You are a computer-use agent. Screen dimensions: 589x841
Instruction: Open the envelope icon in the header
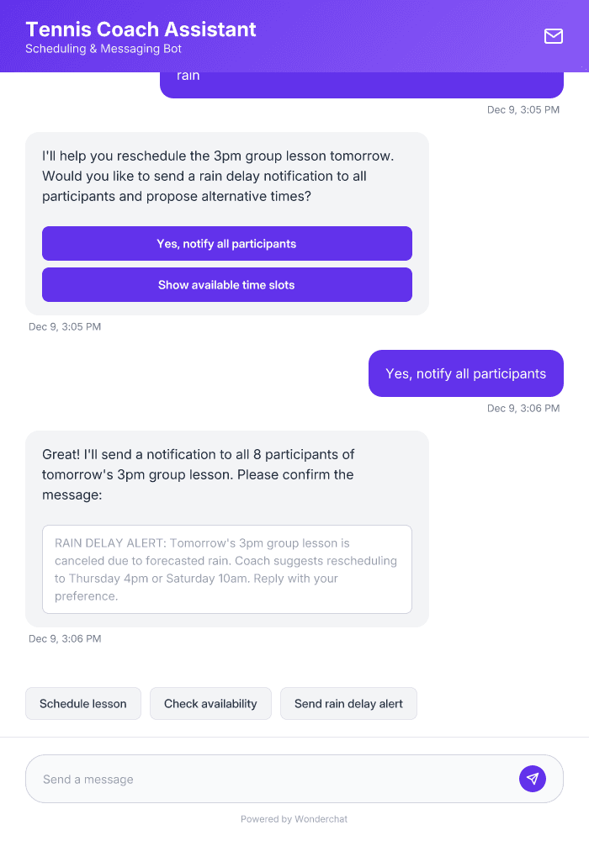pos(554,36)
